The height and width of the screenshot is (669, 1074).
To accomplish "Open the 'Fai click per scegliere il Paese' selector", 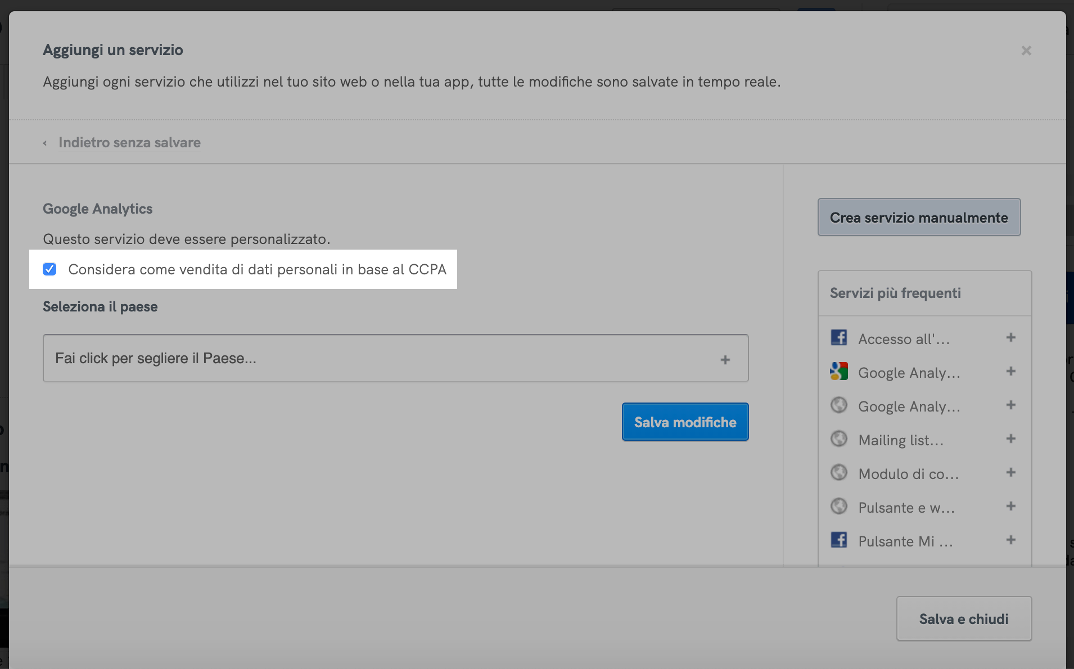I will coord(382,358).
